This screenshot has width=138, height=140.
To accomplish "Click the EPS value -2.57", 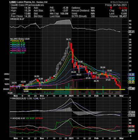I will (x=65, y=11).
